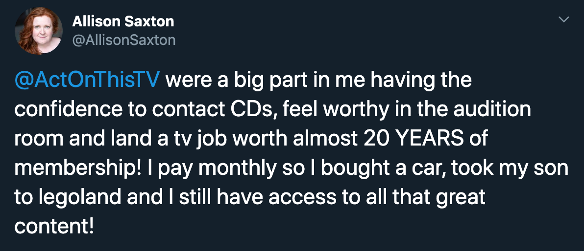
Task: Click the phrase "bought a car"
Action: tap(388, 168)
